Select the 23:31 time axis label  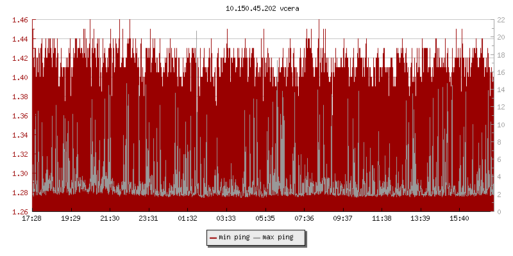click(x=149, y=219)
